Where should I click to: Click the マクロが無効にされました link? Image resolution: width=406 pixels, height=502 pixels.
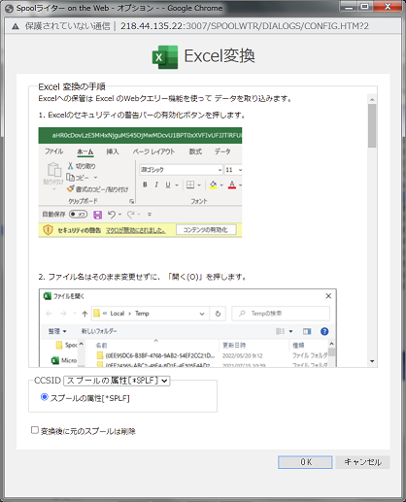(x=136, y=230)
